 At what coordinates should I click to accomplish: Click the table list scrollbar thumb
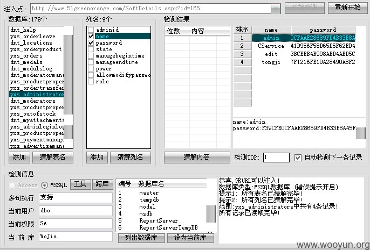point(68,75)
